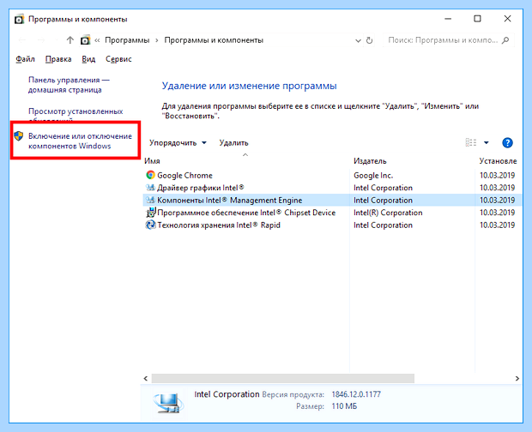Select Компоненты Intel® Management Engine name text
The height and width of the screenshot is (432, 532).
click(230, 200)
